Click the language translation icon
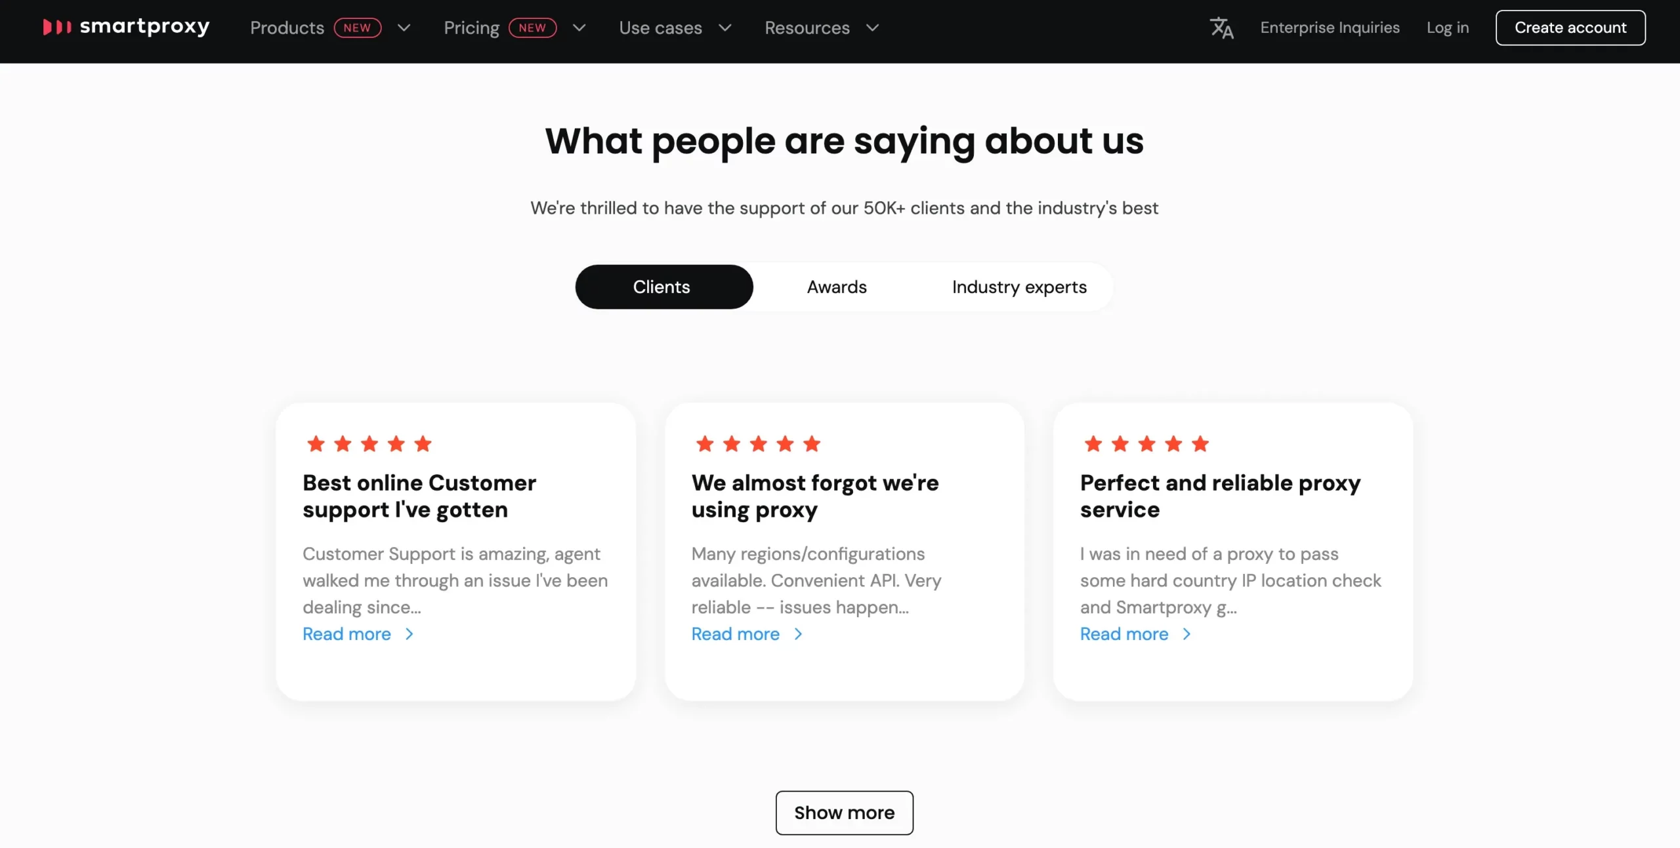 1221,27
